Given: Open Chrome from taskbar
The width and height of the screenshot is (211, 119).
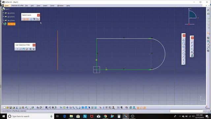Looking at the screenshot, I should [105, 116].
